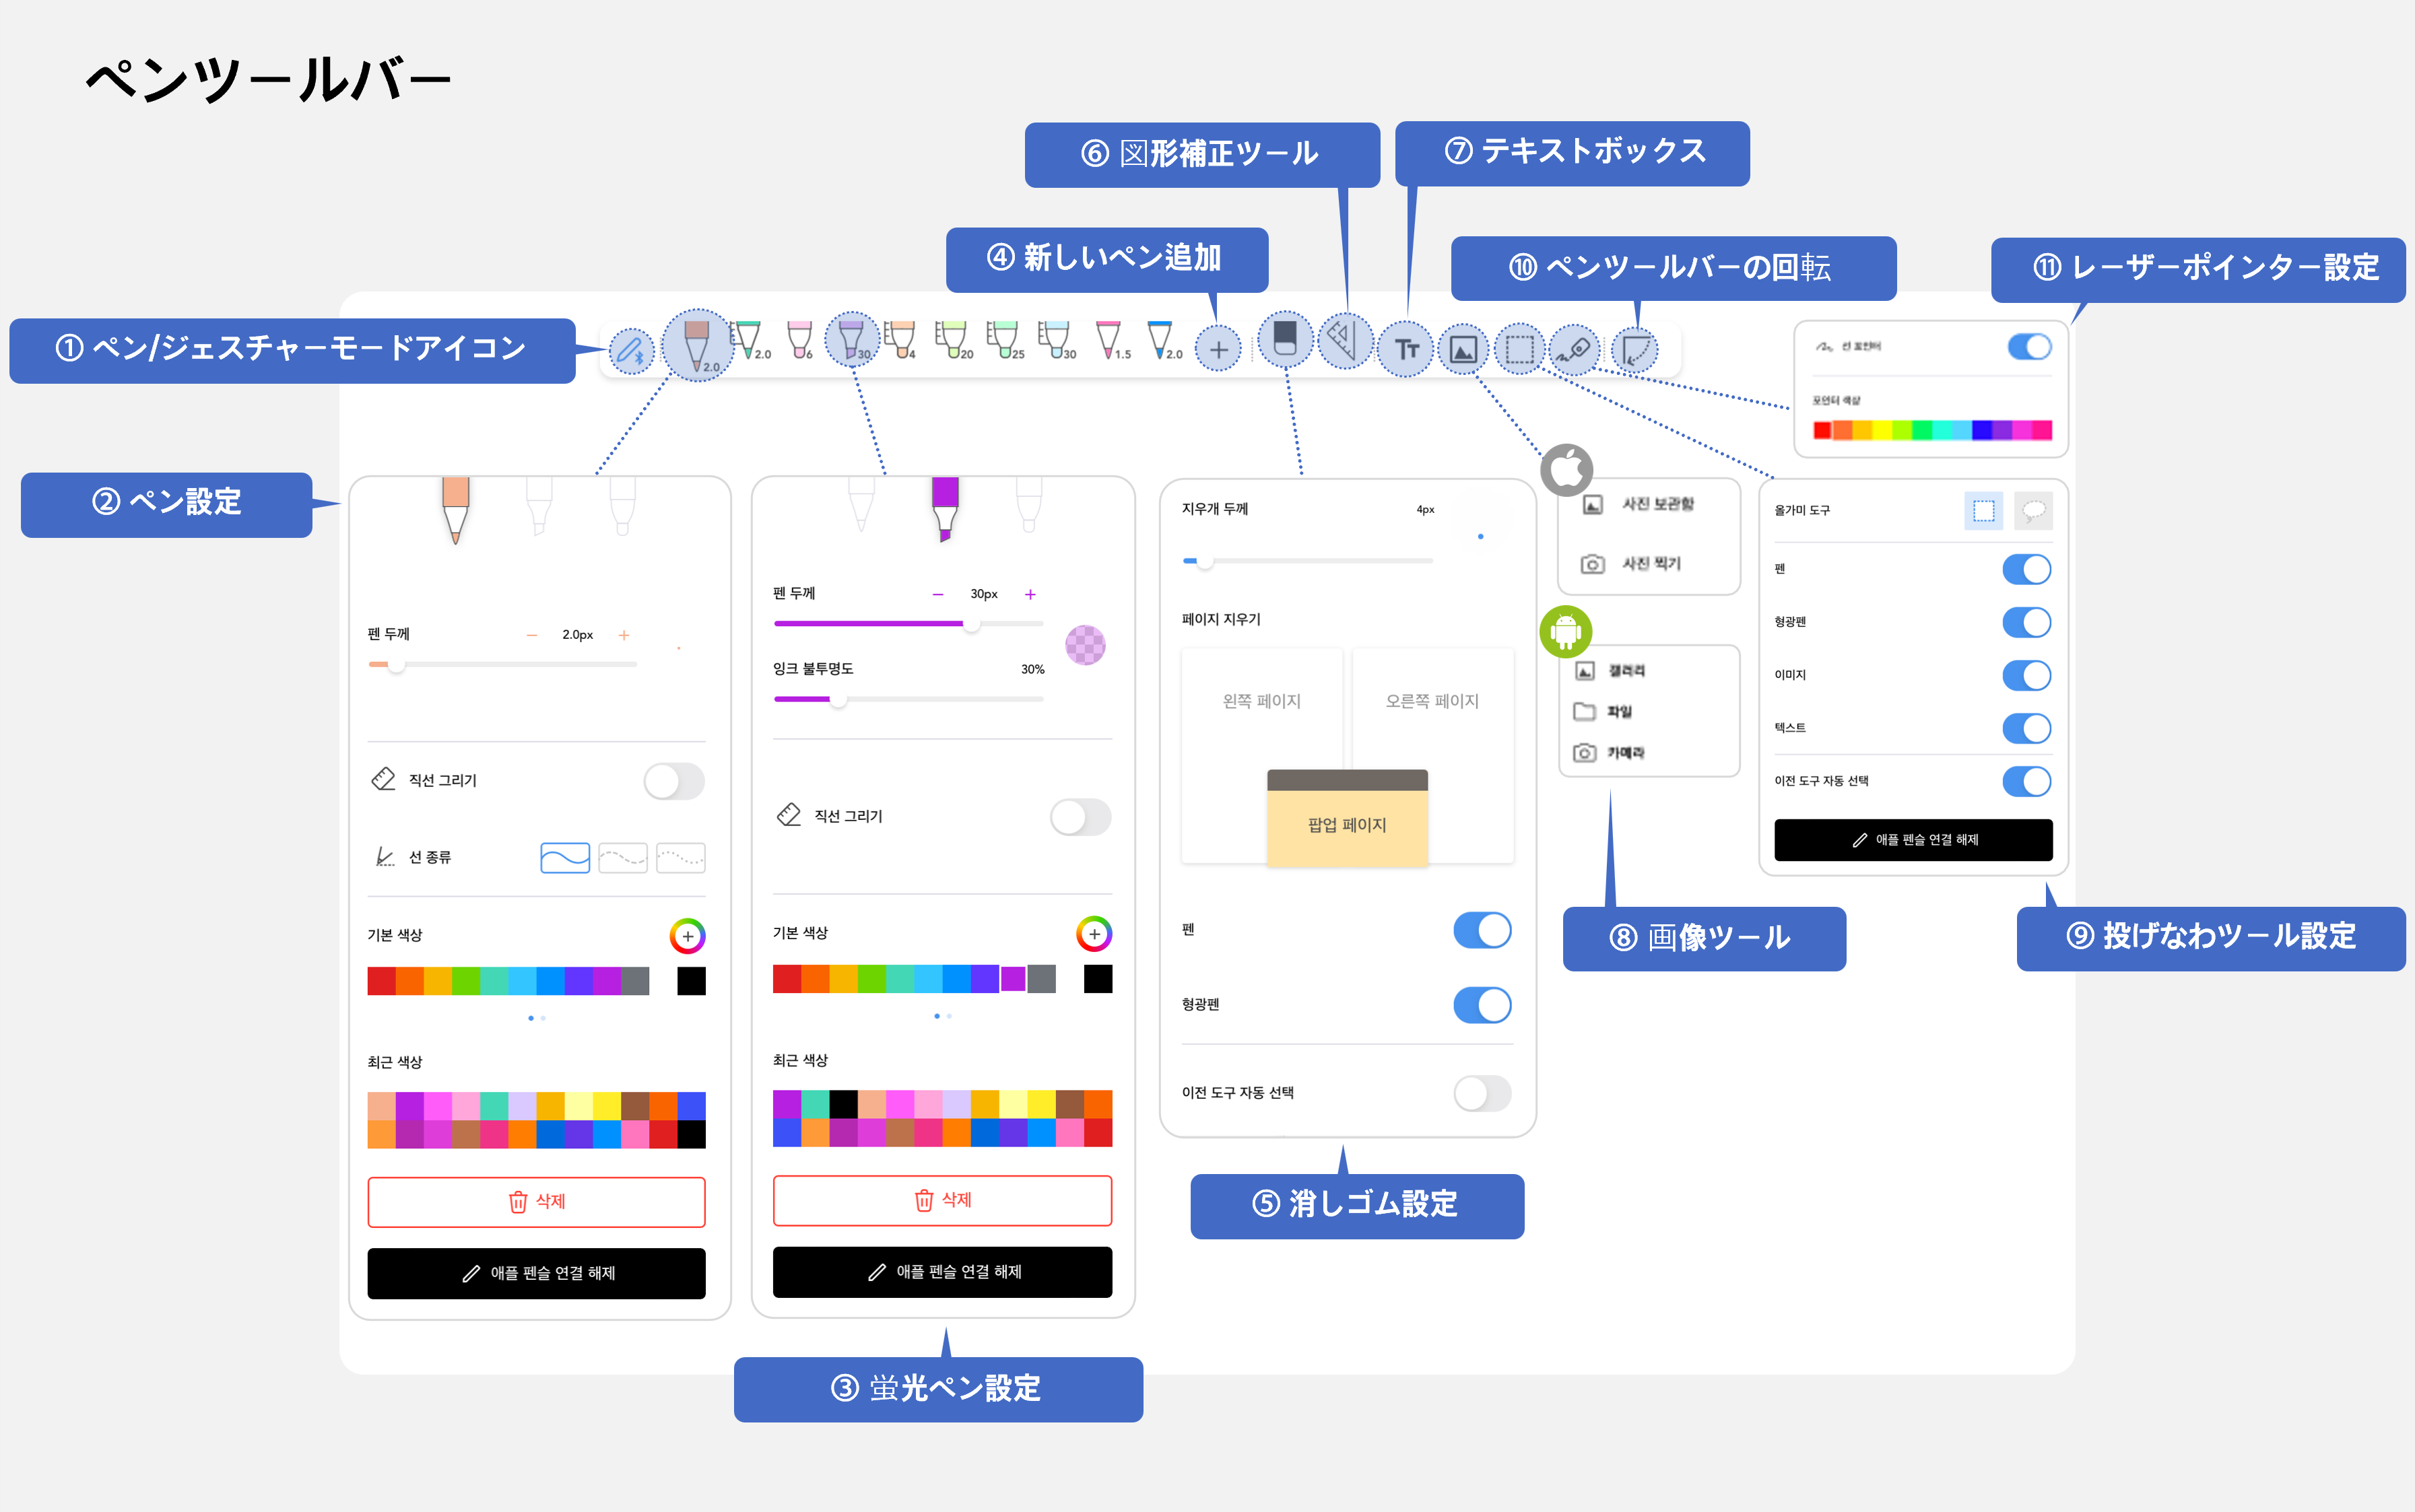2415x1512 pixels.
Task: Adjust the 지우개 두께 eraser thickness slider
Action: pyautogui.click(x=1308, y=561)
